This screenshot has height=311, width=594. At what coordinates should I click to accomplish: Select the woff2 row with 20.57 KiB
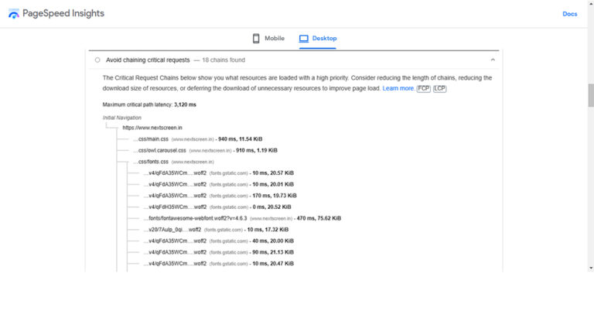[219, 173]
